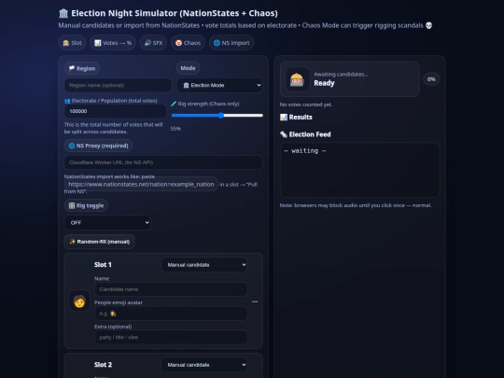504x378 pixels.
Task: Click the 'No votes counted yet.' text
Action: tap(306, 105)
